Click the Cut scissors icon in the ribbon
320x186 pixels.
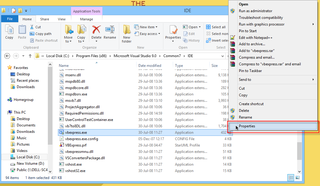point(32,27)
